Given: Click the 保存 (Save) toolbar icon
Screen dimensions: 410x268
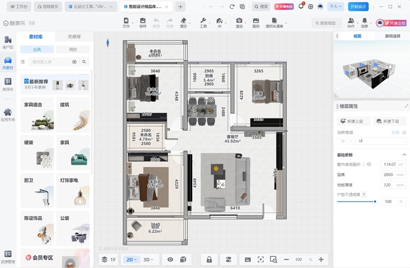Looking at the screenshot, I should 142,21.
